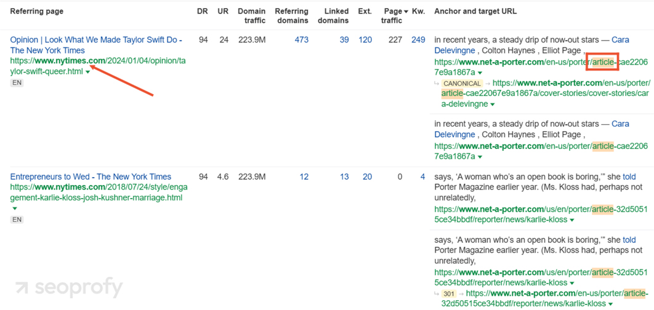
Task: Click the EN badge under the Entrepreneurs to Wed article
Action: click(x=17, y=220)
